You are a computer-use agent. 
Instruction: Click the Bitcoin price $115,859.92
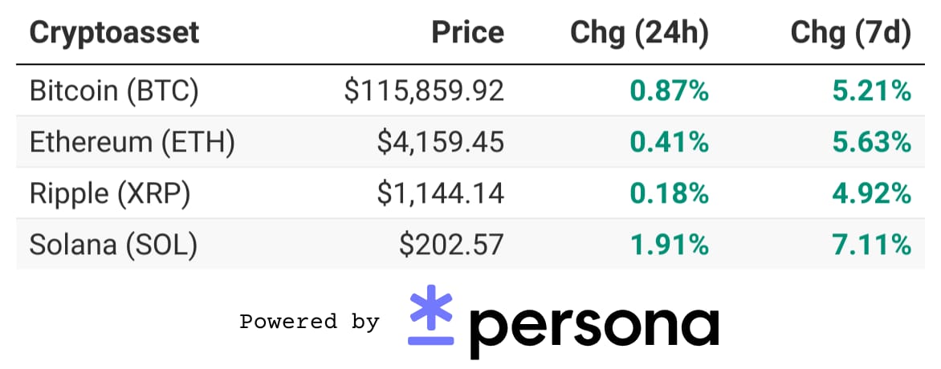point(424,91)
